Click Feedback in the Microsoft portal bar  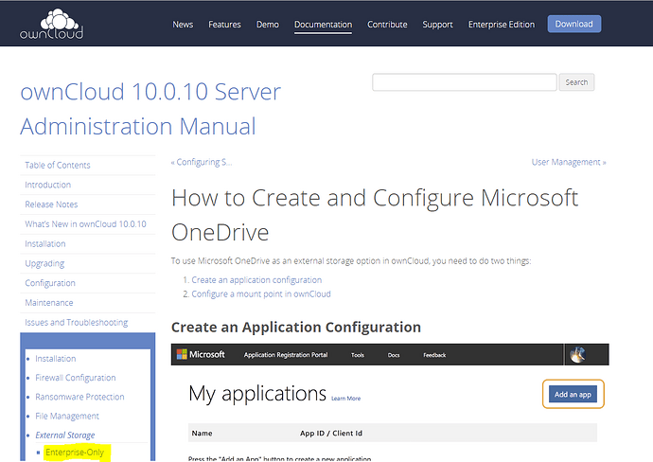(434, 355)
